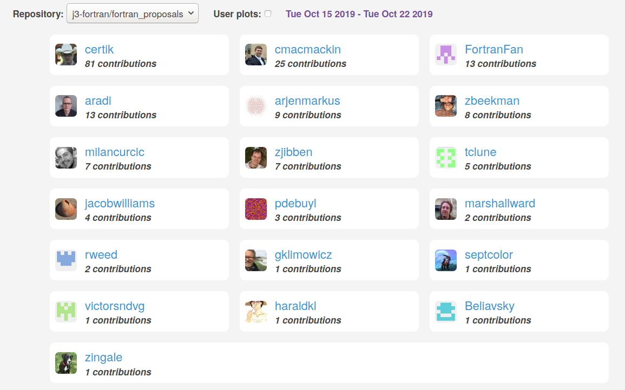Viewport: 625px width, 390px height.
Task: Click pdebuyl's purple-orange pattern avatar
Action: pos(256,209)
